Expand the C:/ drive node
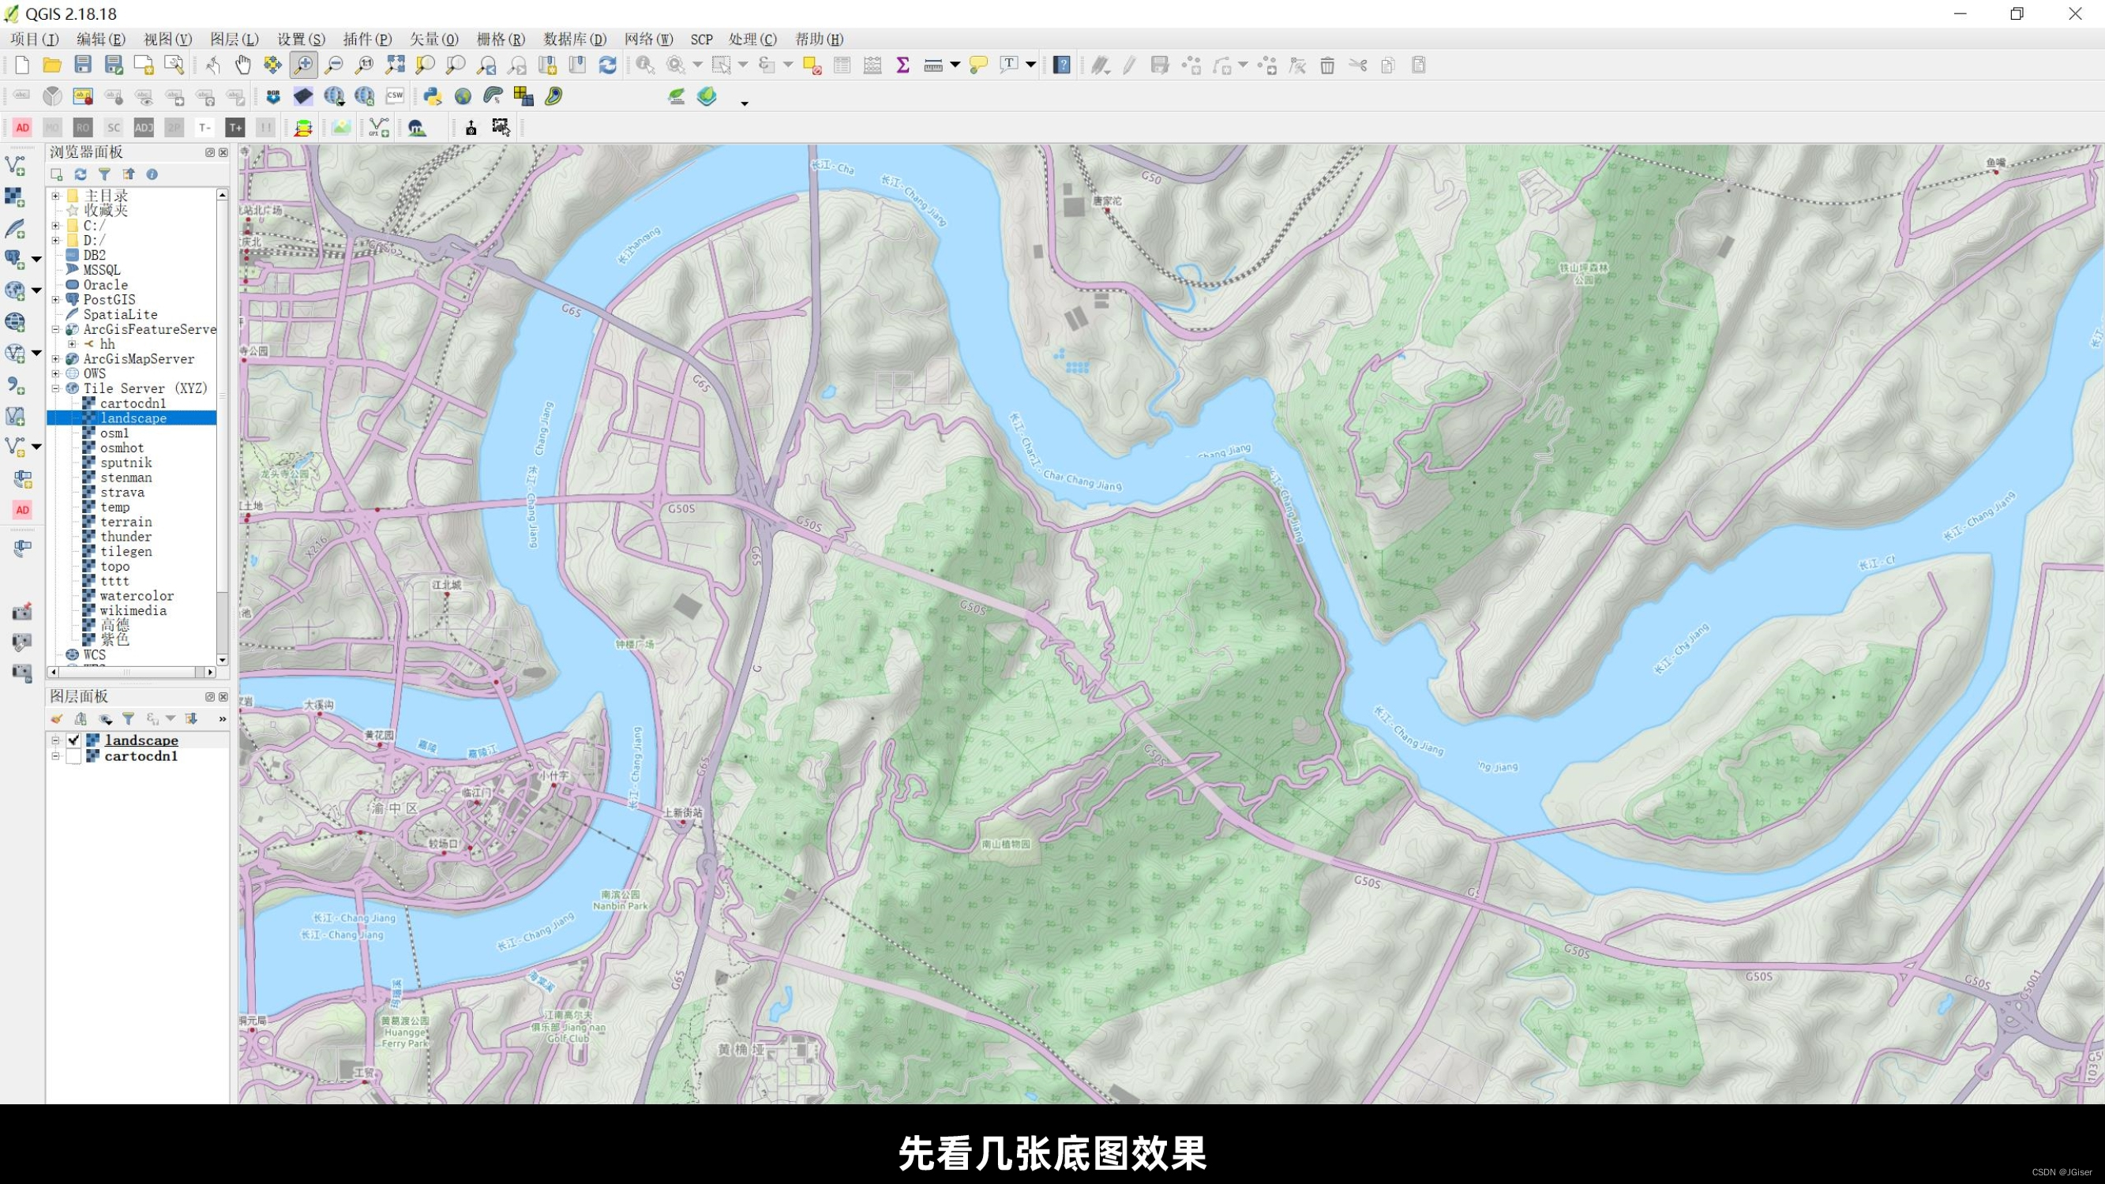Screen dimensions: 2105x1184 tap(55, 226)
